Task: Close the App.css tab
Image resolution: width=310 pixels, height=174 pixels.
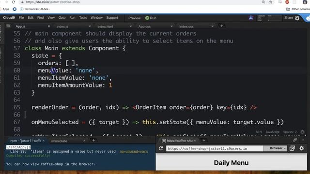Action: (171, 26)
